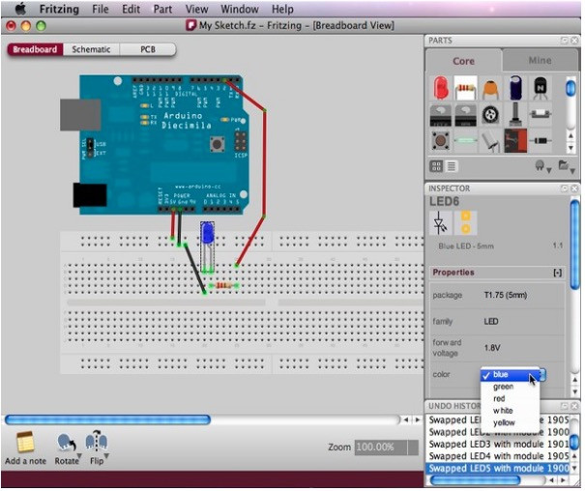
Task: Click the Parts bin scroll up arrow
Action: click(x=570, y=136)
